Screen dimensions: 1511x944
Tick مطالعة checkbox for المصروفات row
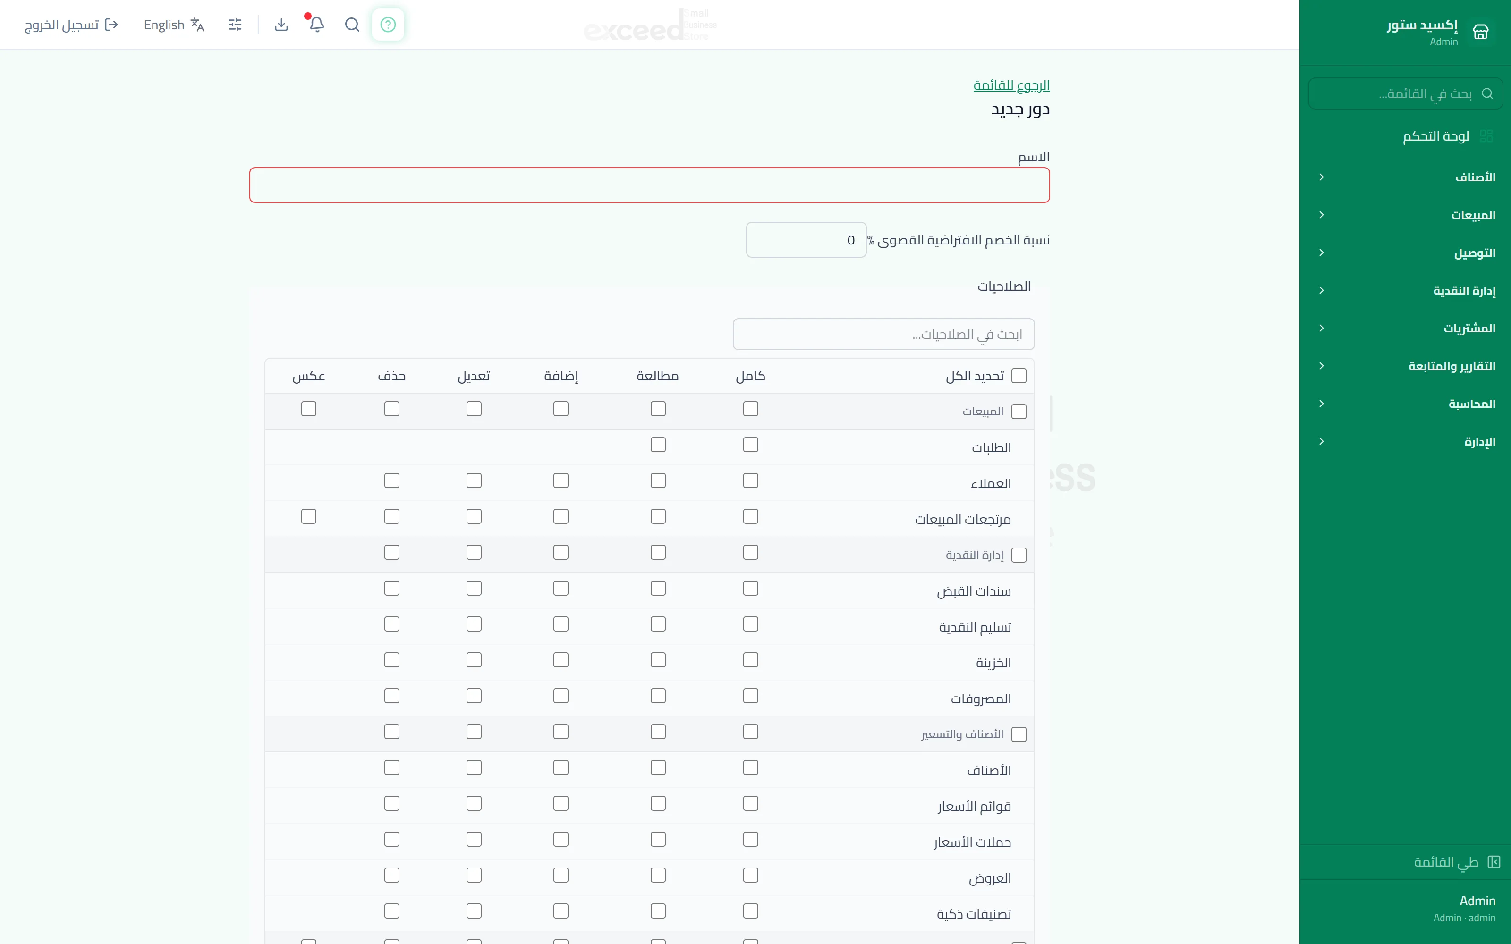658,696
